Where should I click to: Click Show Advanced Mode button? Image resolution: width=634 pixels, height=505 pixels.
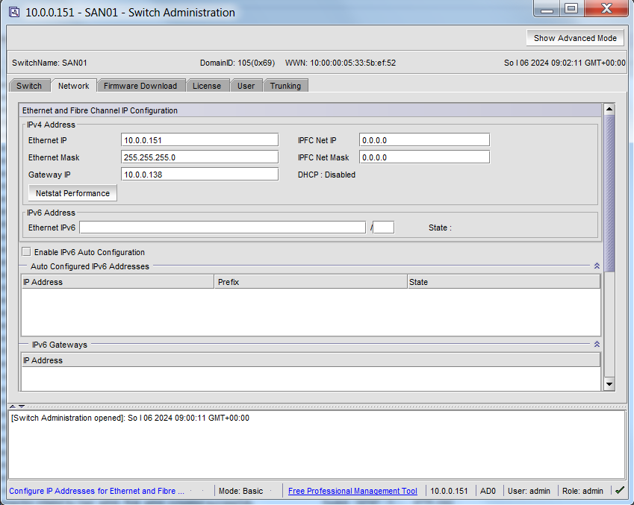click(575, 38)
